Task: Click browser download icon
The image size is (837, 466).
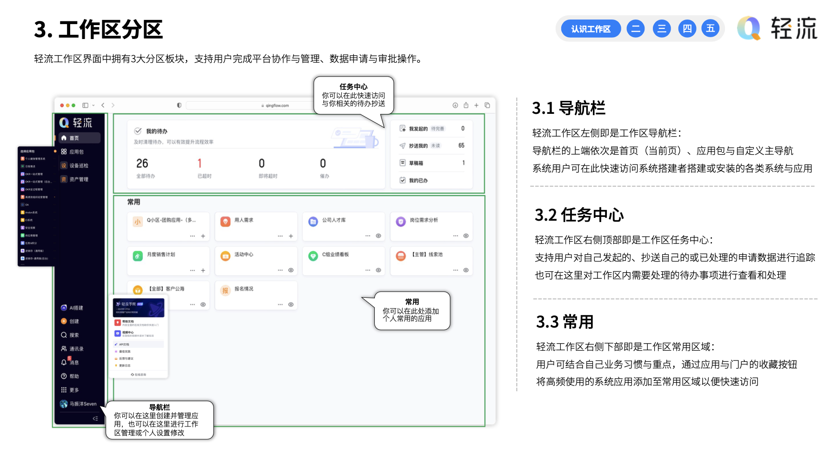Action: click(455, 105)
